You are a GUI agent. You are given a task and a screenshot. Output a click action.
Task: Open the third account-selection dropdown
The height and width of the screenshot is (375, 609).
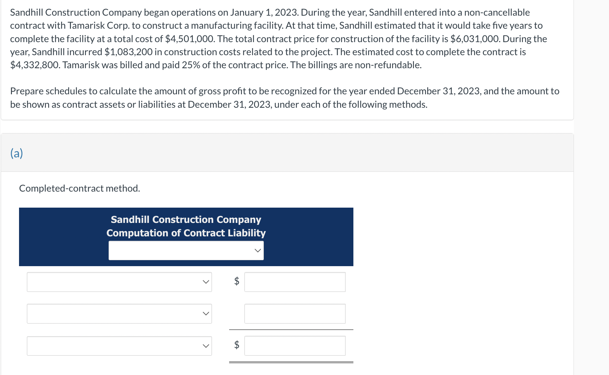[x=119, y=346]
